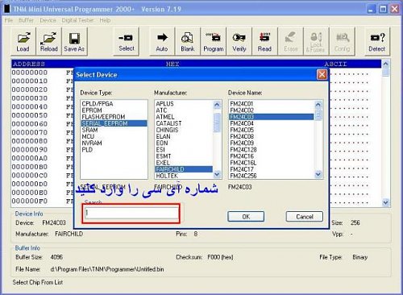Click the Lock & Fuses icon

[316, 41]
